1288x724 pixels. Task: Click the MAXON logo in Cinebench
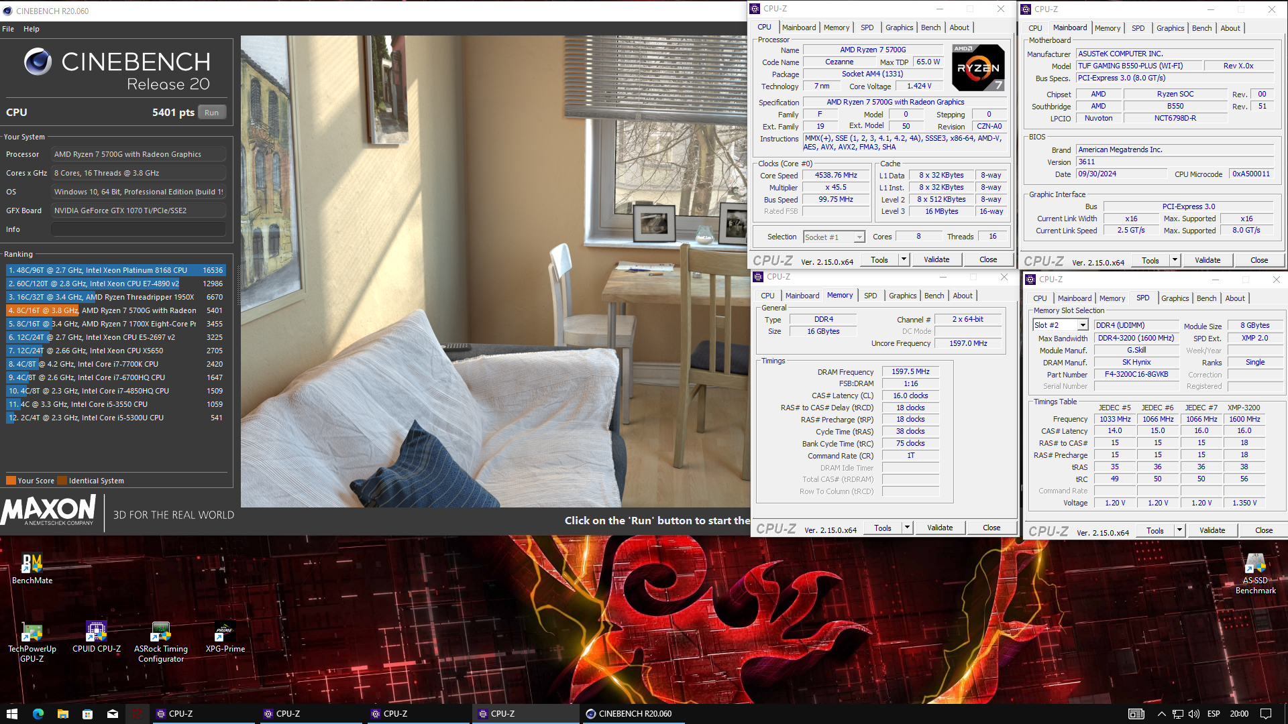48,511
